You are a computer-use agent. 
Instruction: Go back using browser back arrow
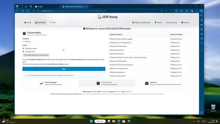(18, 11)
